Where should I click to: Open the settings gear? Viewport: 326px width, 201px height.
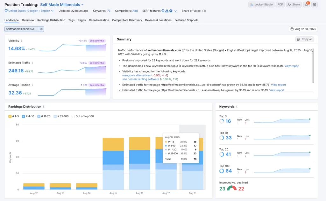(314, 4)
